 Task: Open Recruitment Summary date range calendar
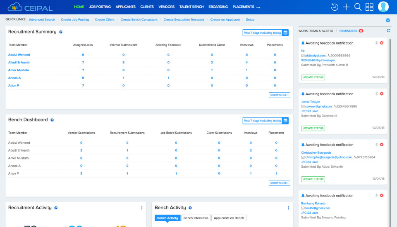point(285,33)
